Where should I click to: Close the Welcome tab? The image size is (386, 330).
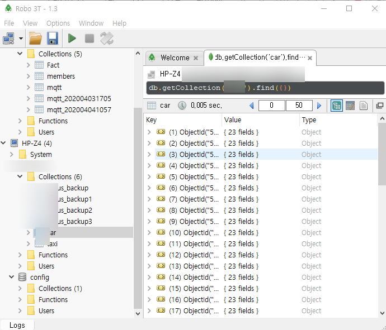(x=196, y=58)
